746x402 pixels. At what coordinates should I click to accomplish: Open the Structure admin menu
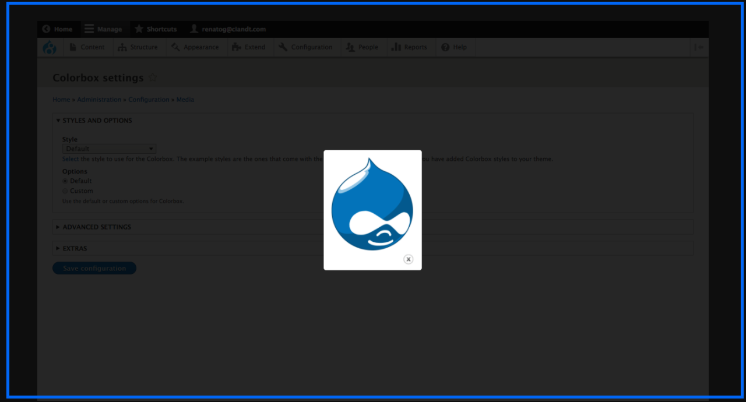point(138,47)
